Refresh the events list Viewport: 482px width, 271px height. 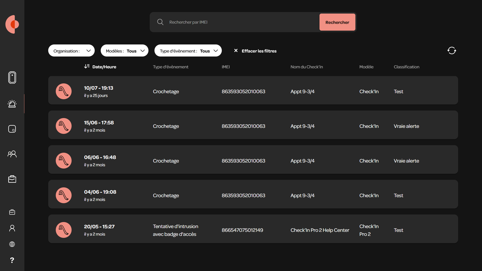point(452,50)
